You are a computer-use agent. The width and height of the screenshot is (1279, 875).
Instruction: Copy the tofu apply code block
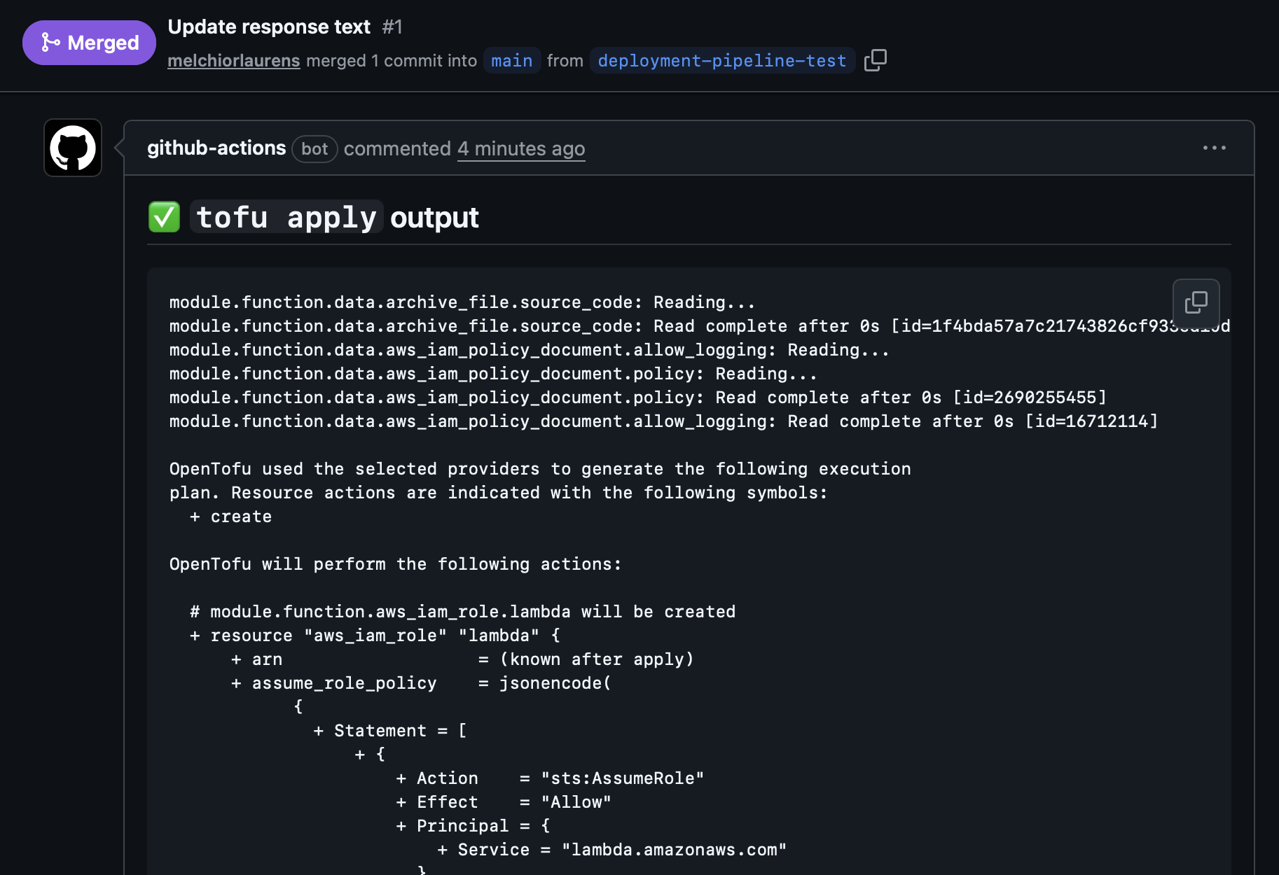click(x=1196, y=302)
